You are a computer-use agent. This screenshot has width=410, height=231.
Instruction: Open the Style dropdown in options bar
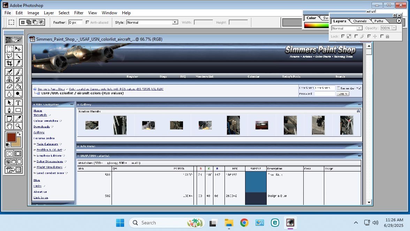(175, 23)
